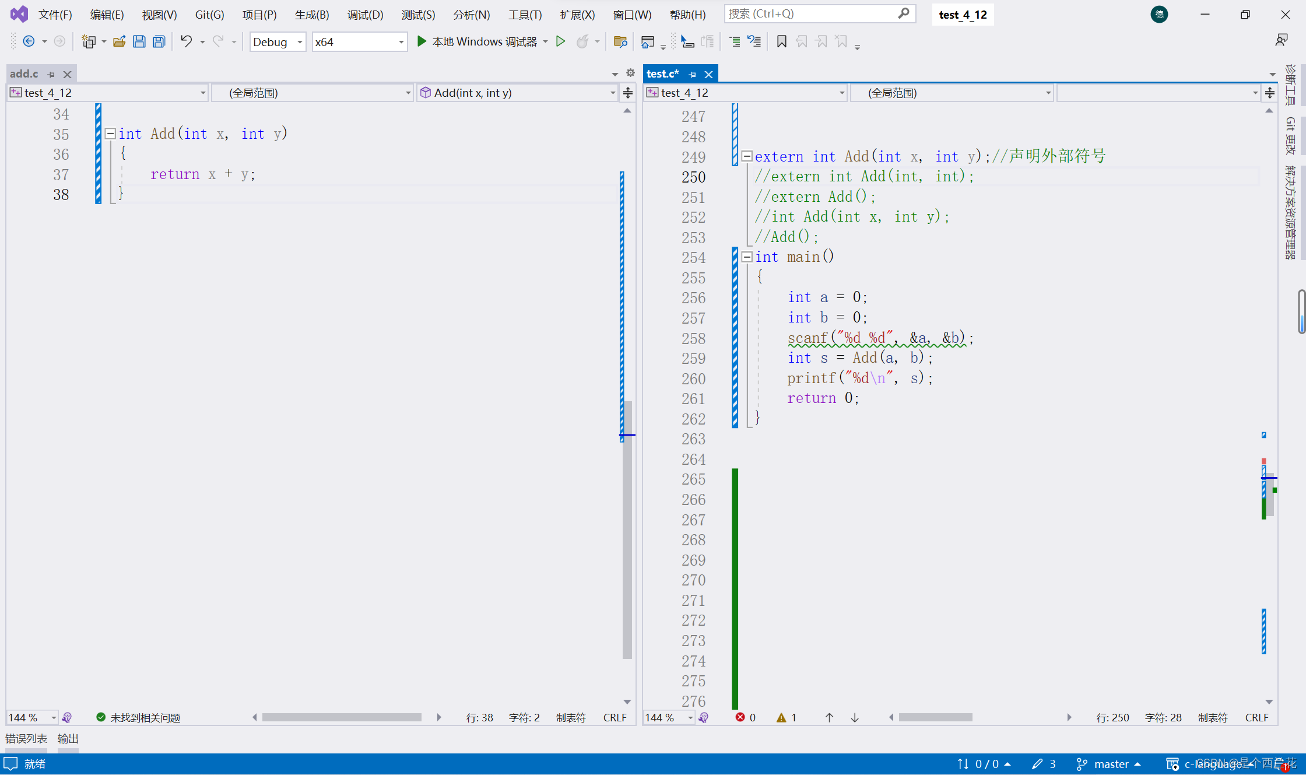This screenshot has width=1306, height=775.
Task: Collapse the Add function in add.c
Action: [x=110, y=134]
